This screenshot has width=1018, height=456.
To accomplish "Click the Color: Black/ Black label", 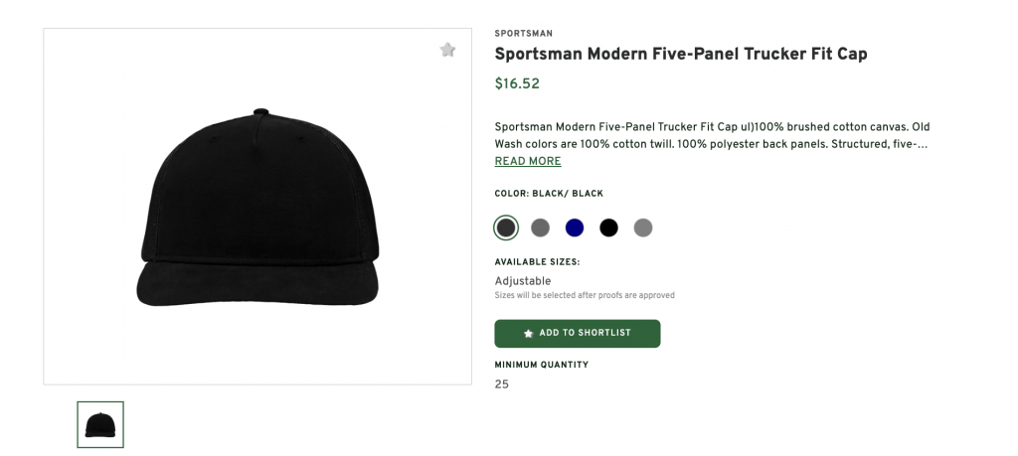I will [549, 194].
